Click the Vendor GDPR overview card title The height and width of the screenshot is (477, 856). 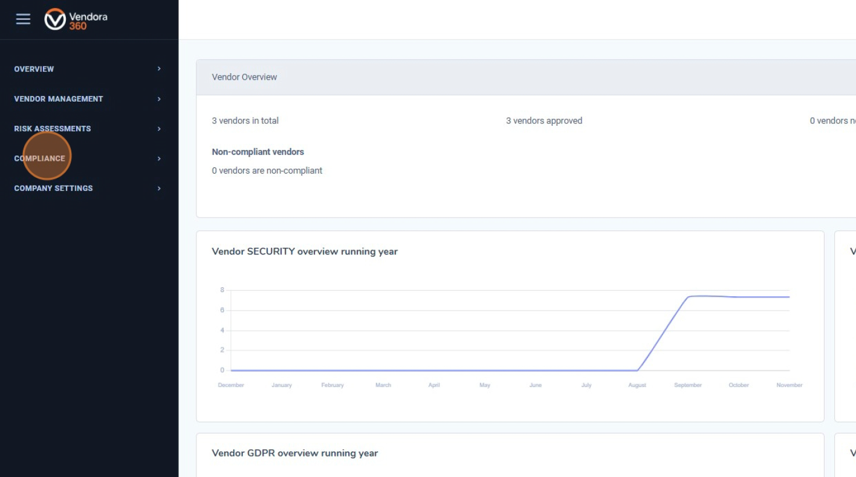point(294,453)
